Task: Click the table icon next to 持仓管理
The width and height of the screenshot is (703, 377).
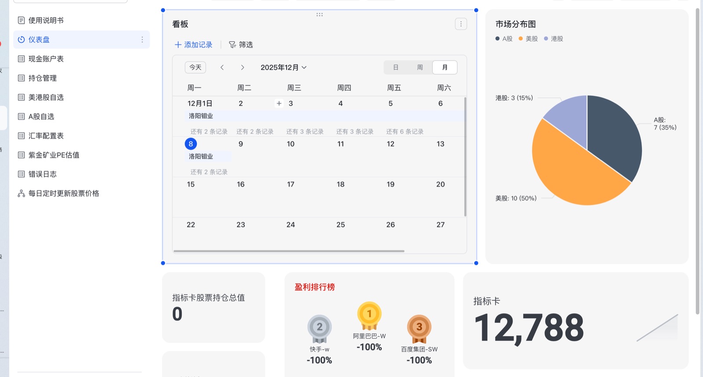Action: 21,78
